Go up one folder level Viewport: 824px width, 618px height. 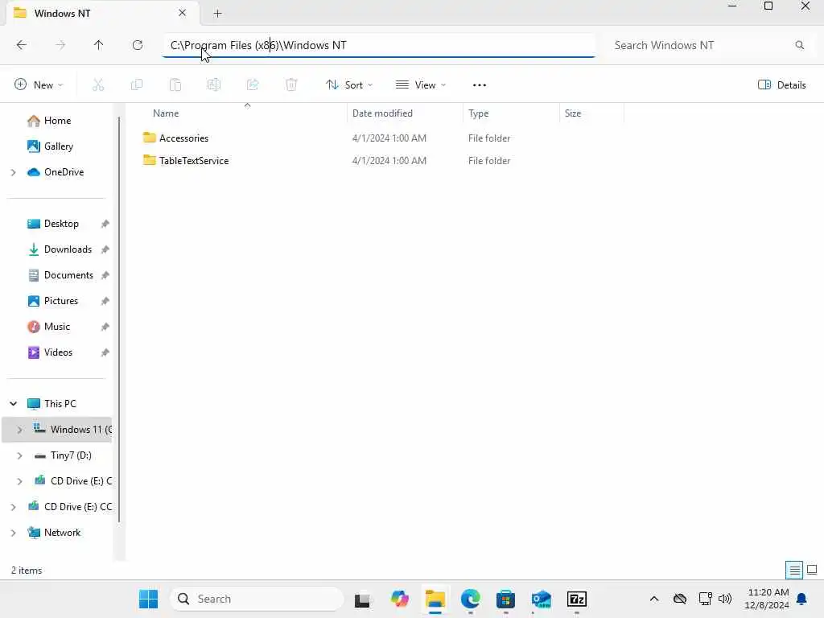tap(99, 45)
